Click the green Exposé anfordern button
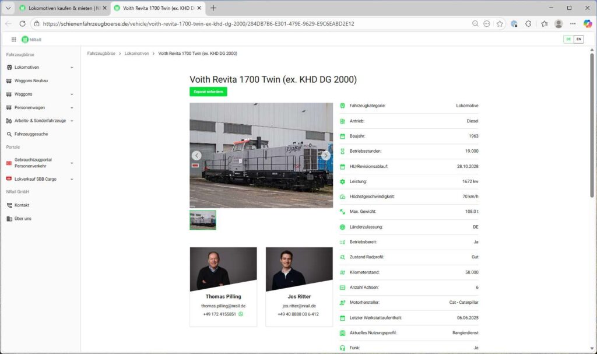 point(208,92)
